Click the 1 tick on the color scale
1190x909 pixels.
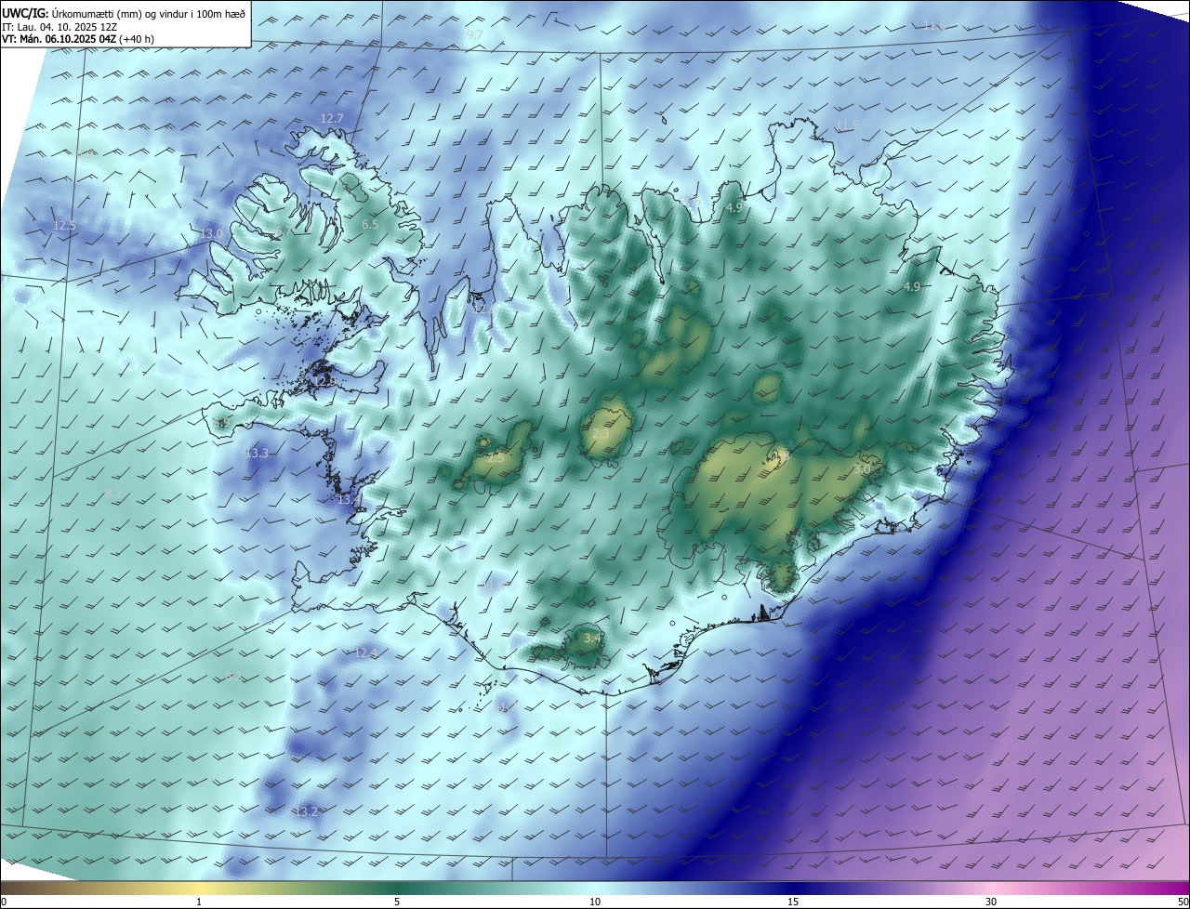tap(199, 902)
